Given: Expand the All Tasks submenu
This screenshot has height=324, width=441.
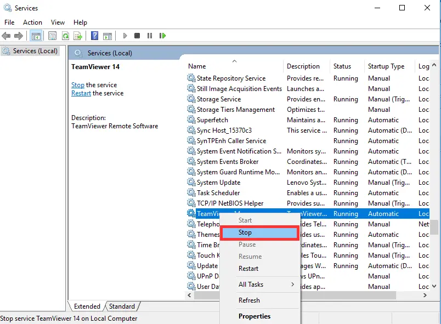Looking at the screenshot, I should click(259, 285).
